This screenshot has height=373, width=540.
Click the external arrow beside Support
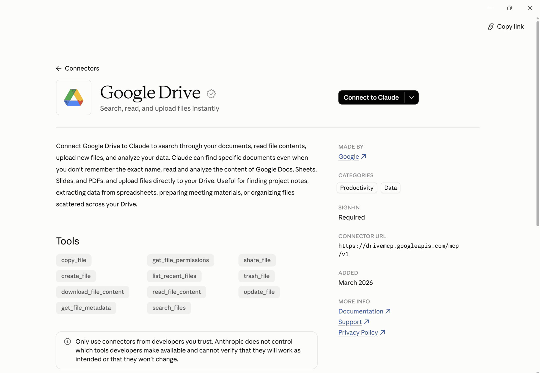click(x=367, y=322)
